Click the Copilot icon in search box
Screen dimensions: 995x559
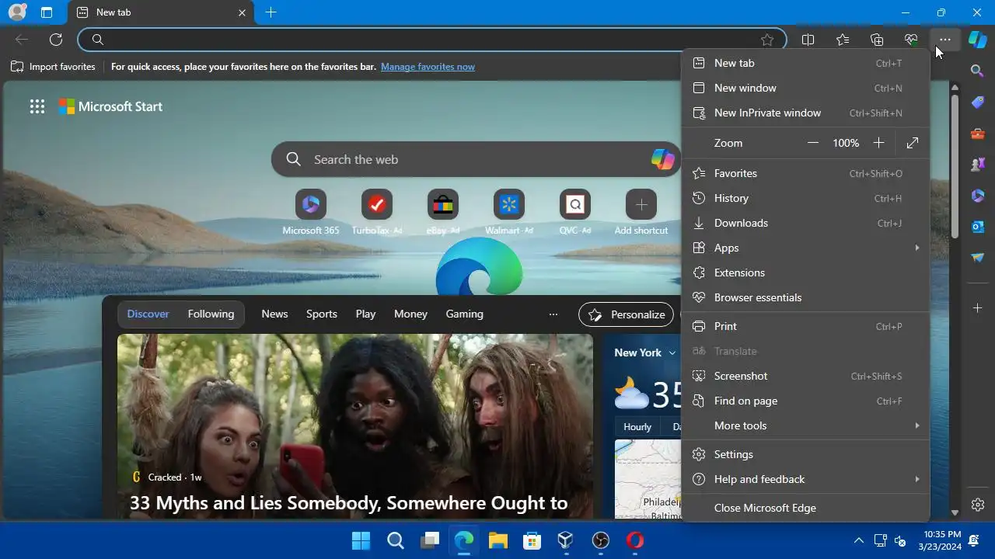(x=662, y=159)
